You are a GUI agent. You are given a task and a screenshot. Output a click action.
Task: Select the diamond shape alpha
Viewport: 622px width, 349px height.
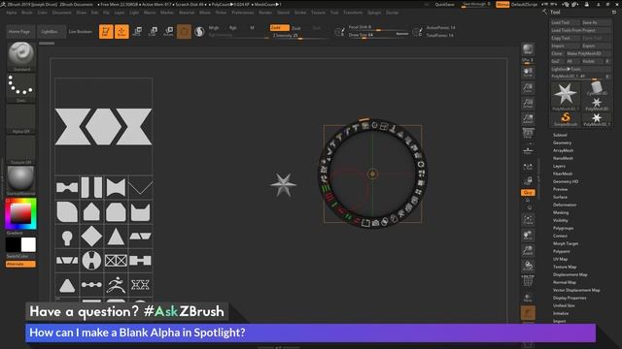point(91,237)
